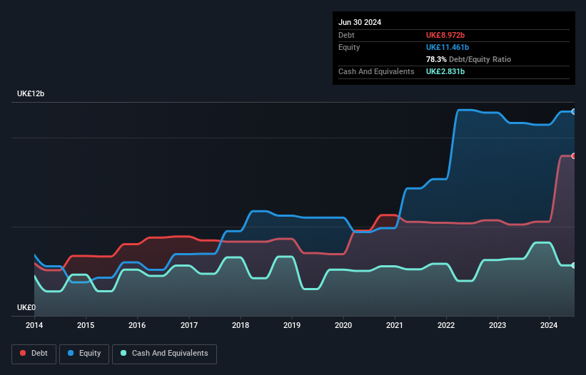The width and height of the screenshot is (586, 375).
Task: Click the UK£8.972b debt value
Action: 445,35
